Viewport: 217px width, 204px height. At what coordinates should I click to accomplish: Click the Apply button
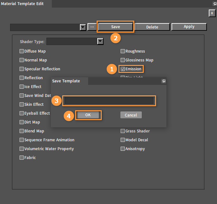pyautogui.click(x=189, y=27)
